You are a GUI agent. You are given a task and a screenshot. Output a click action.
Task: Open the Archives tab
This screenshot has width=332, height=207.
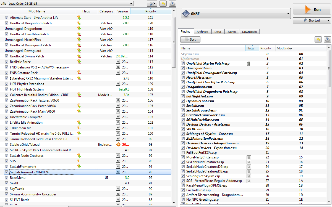pyautogui.click(x=202, y=32)
